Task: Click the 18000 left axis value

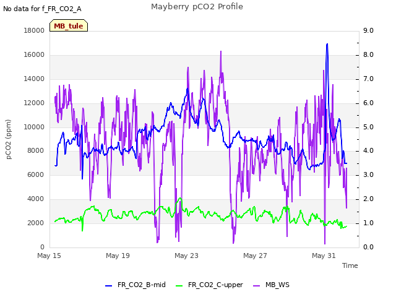Action: (34, 30)
